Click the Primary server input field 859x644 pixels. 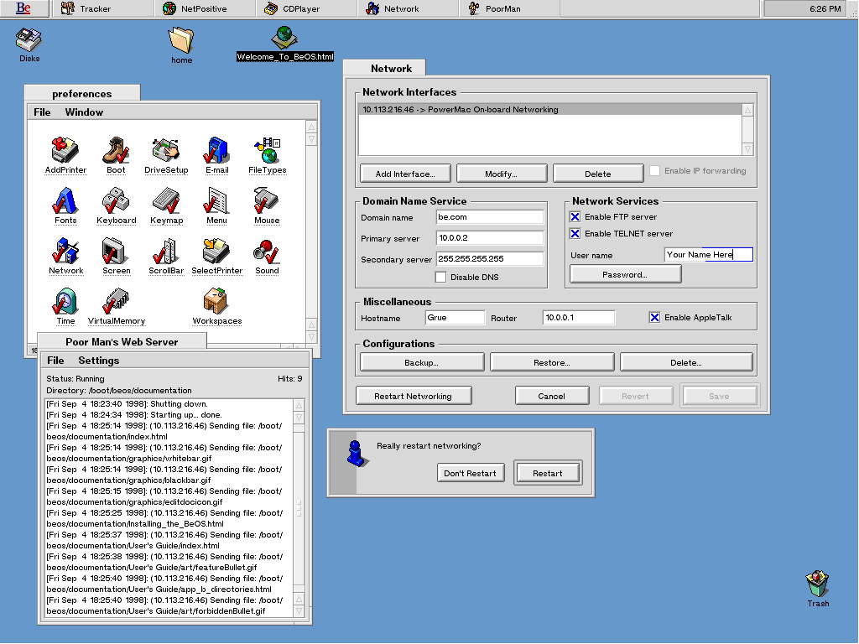[x=490, y=238]
